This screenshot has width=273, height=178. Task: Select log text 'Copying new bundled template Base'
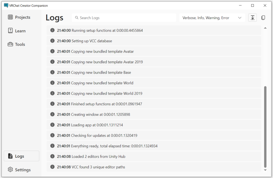[x=101, y=73]
